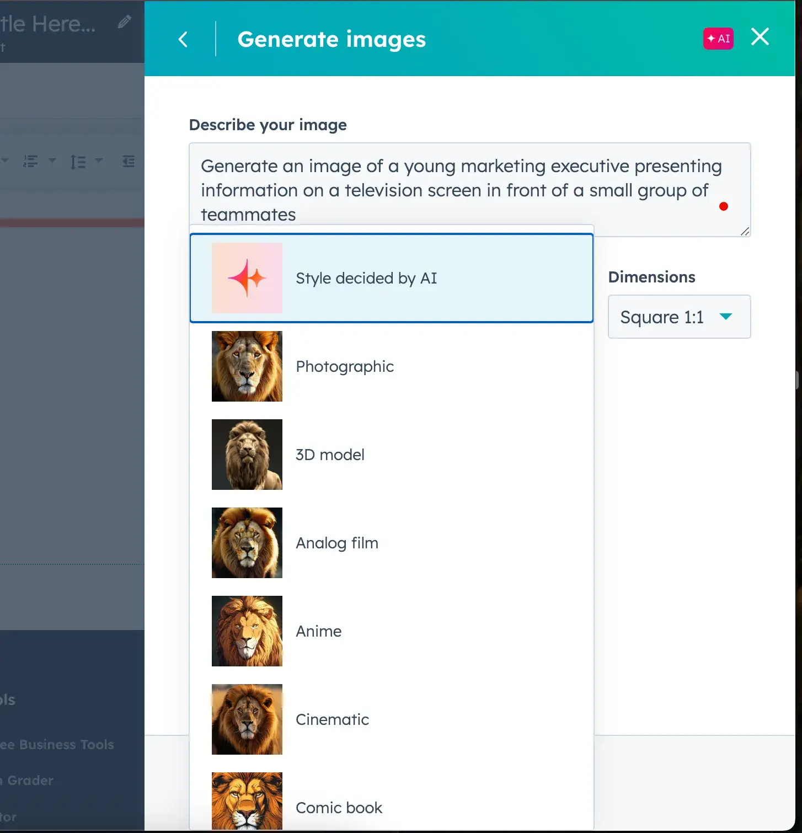
Task: Click the Cinematic lion thumbnail
Action: pyautogui.click(x=247, y=719)
